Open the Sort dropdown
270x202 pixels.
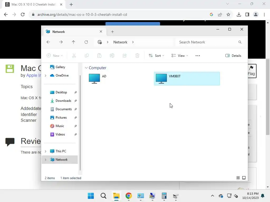click(156, 56)
